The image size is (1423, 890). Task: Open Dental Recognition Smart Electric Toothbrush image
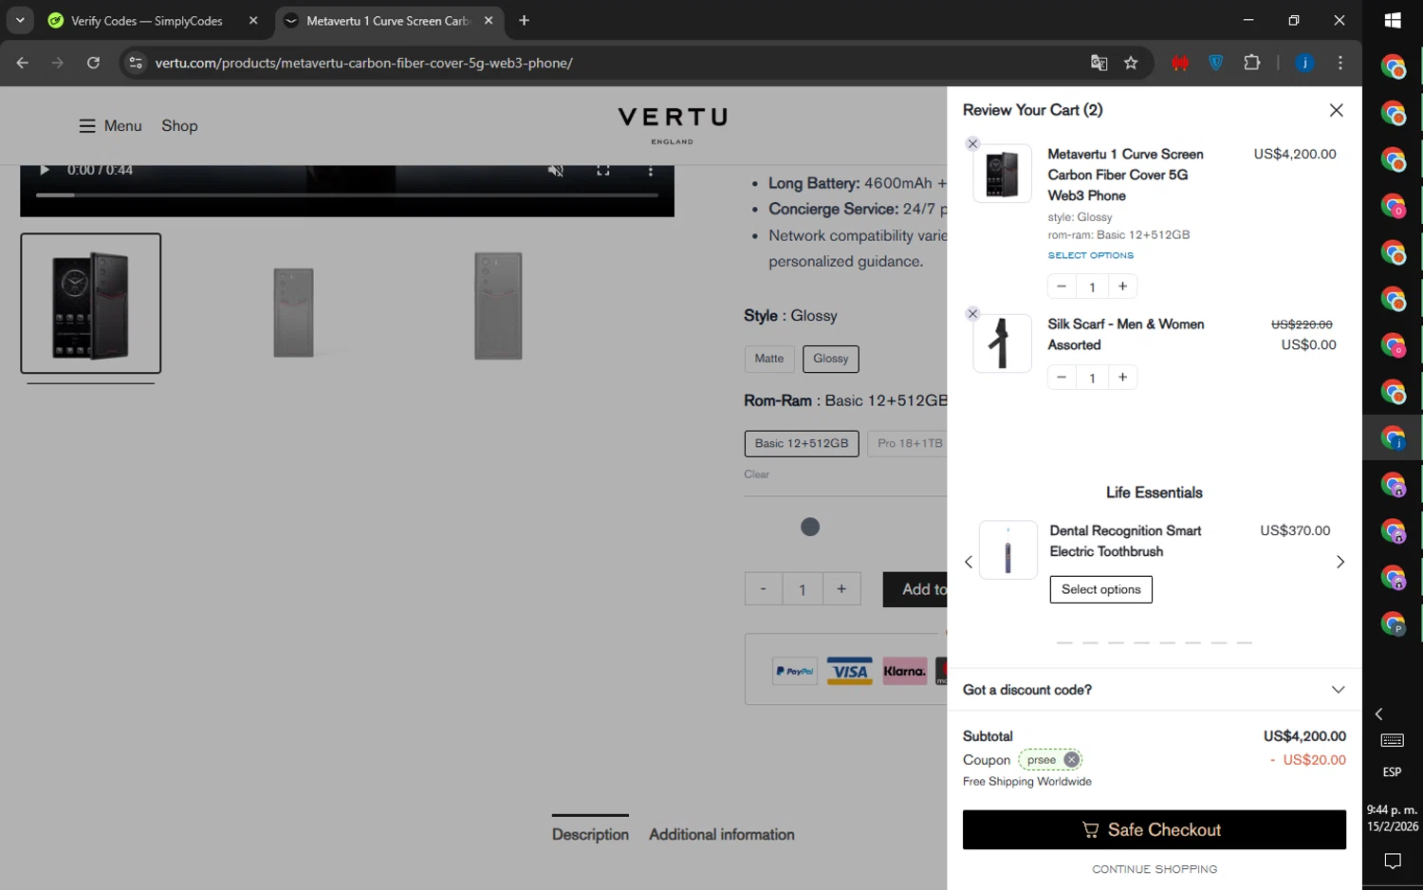tap(1007, 549)
